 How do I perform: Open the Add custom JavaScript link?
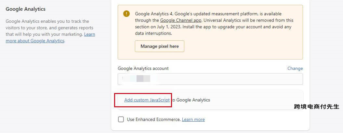pyautogui.click(x=147, y=100)
